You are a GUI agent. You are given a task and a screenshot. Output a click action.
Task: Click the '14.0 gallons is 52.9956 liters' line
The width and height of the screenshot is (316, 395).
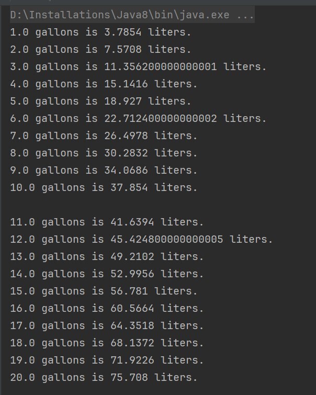tap(107, 274)
